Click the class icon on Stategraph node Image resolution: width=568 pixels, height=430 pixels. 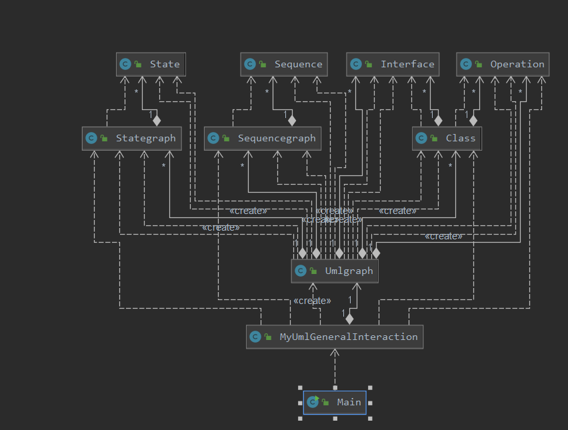tap(91, 139)
